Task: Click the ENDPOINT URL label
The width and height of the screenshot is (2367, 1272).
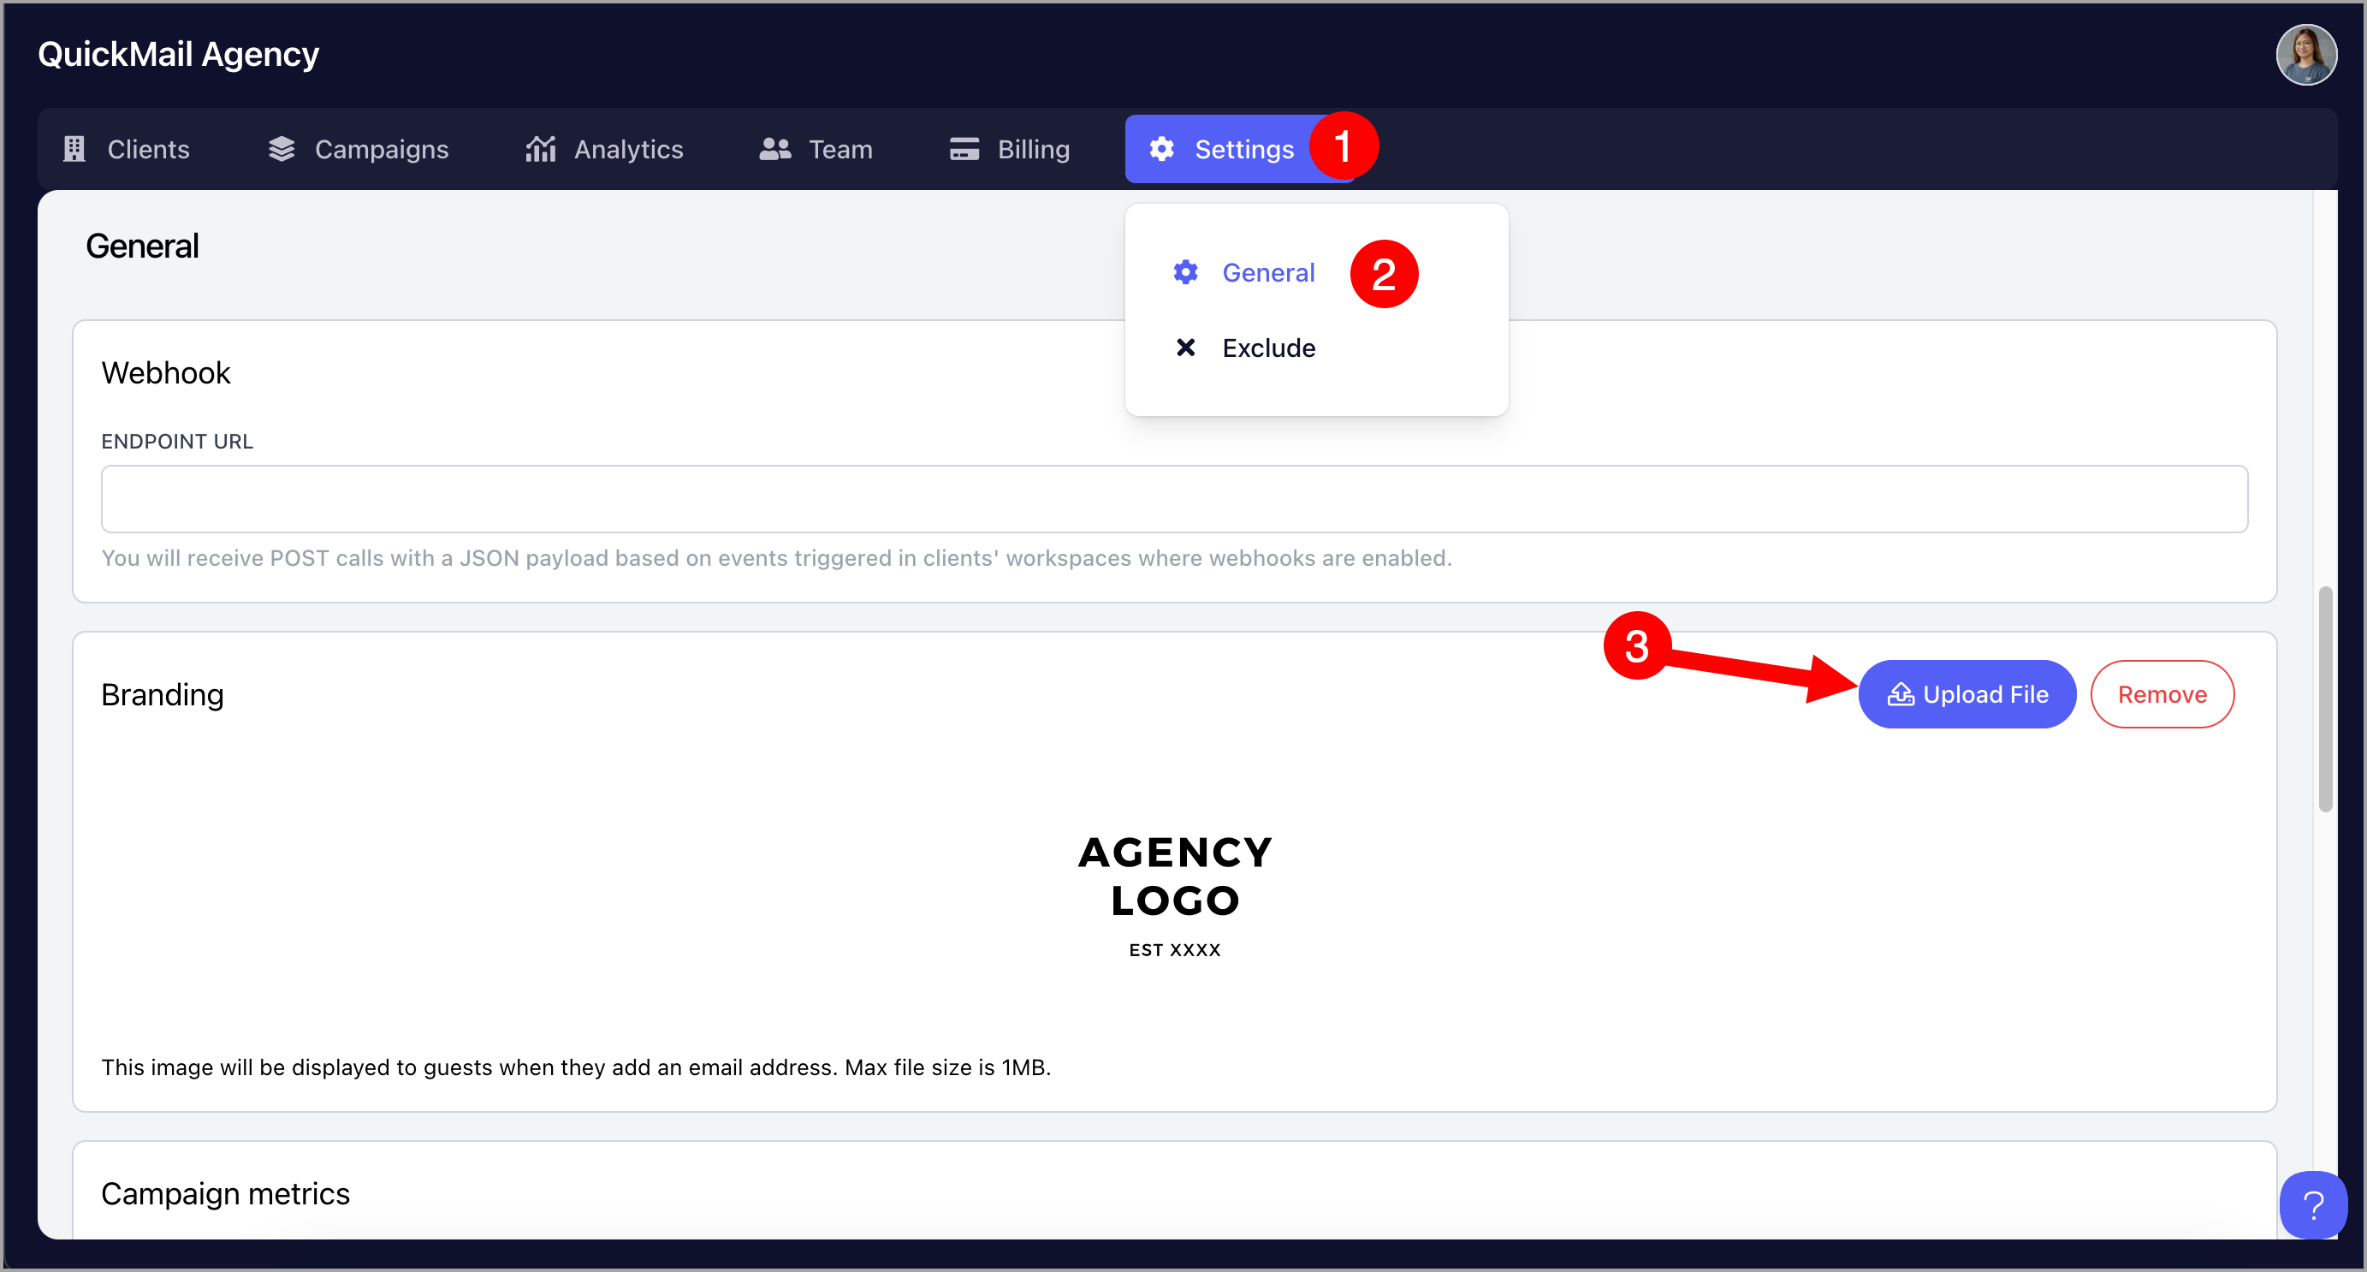Action: pyautogui.click(x=177, y=441)
